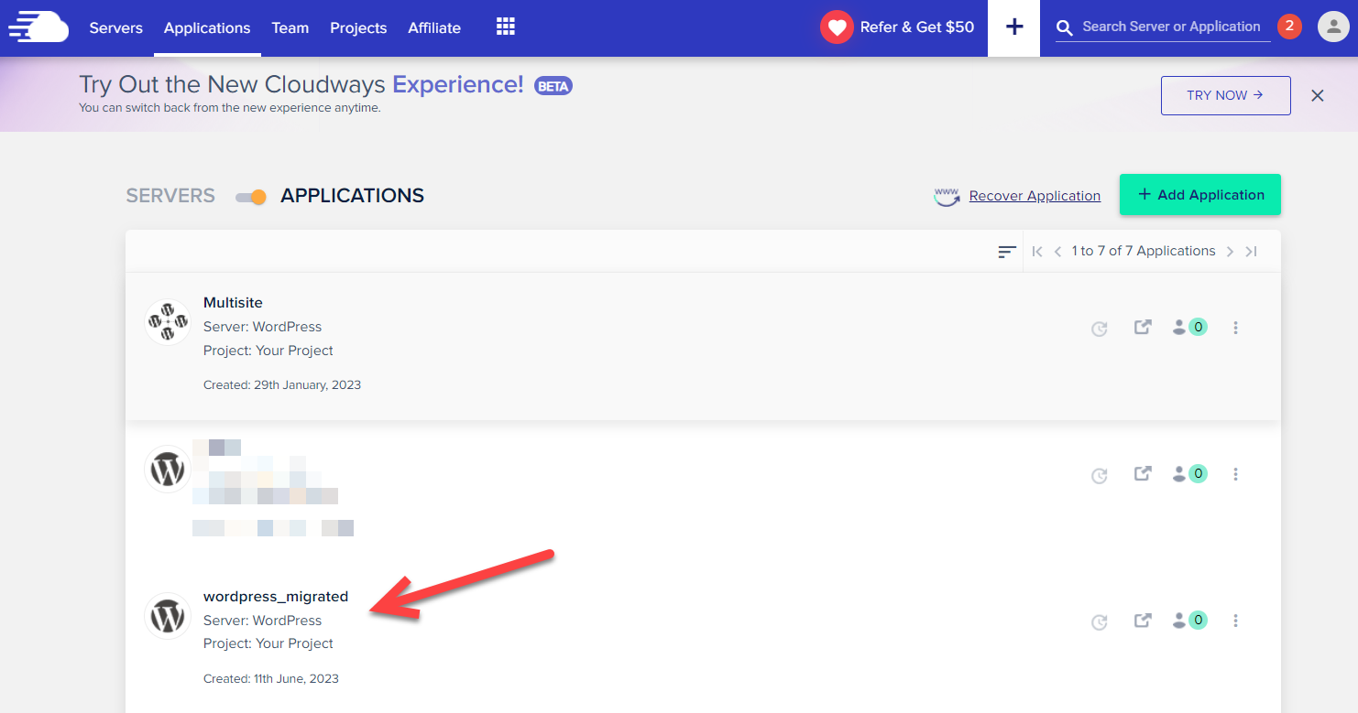This screenshot has width=1358, height=713.
Task: Open the Multisite three-dot options menu
Action: coord(1235,328)
